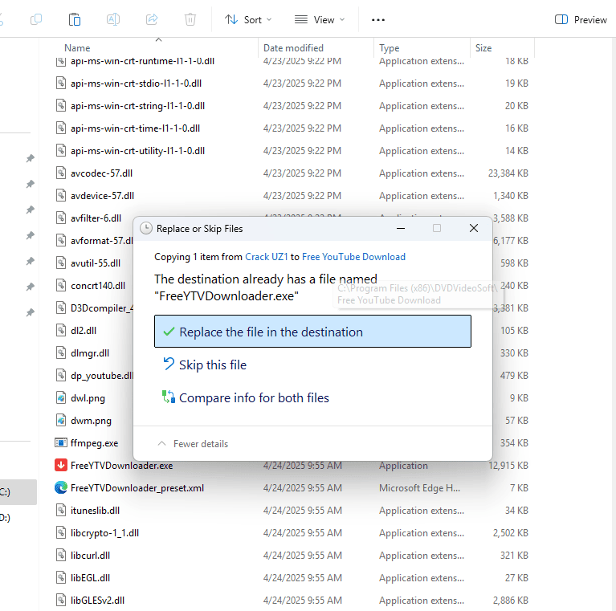Viewport: 616px width, 611px height.
Task: Close the Replace or Skip Files dialog
Action: point(474,228)
